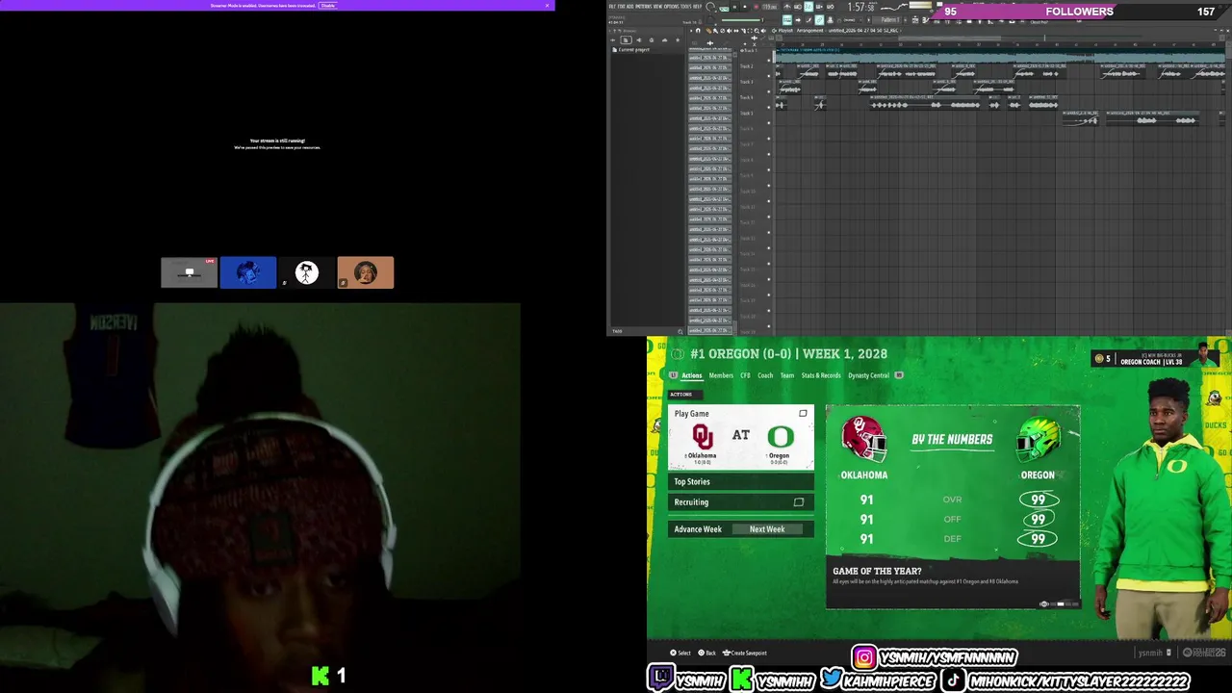
Task: Click the Oklahoma helmet in By The Numbers
Action: (863, 439)
